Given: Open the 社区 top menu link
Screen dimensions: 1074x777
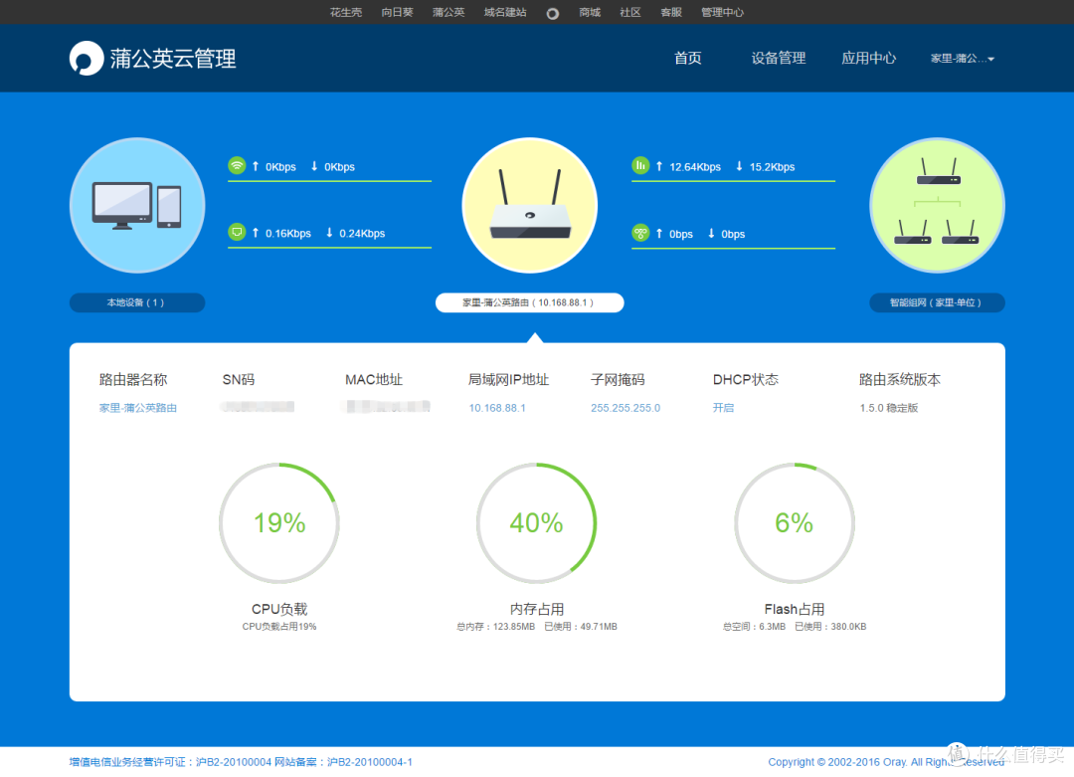Looking at the screenshot, I should coord(630,12).
